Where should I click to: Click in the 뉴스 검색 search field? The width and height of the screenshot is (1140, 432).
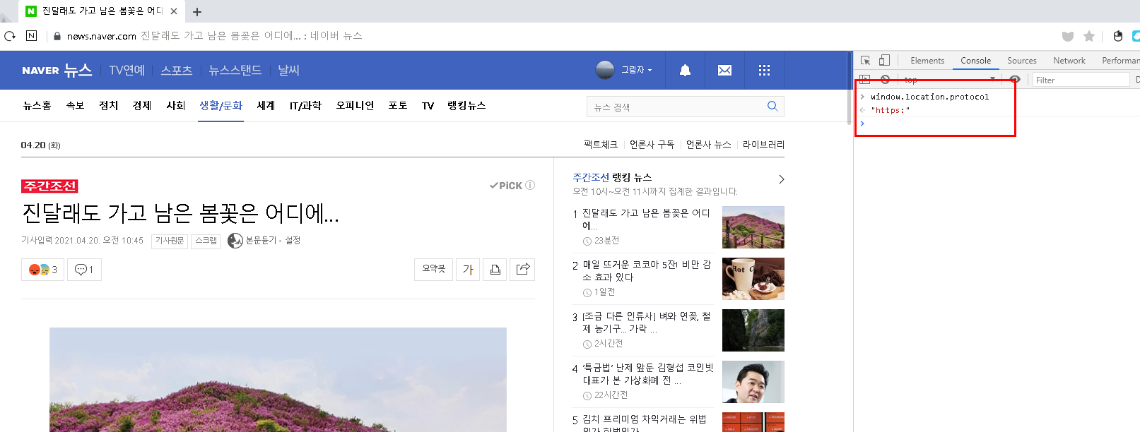click(x=675, y=107)
